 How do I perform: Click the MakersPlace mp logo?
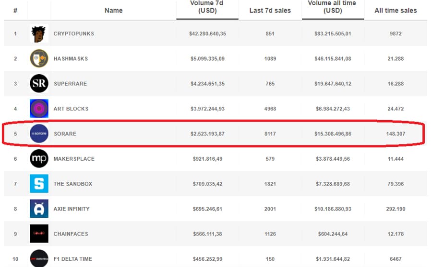tap(39, 158)
